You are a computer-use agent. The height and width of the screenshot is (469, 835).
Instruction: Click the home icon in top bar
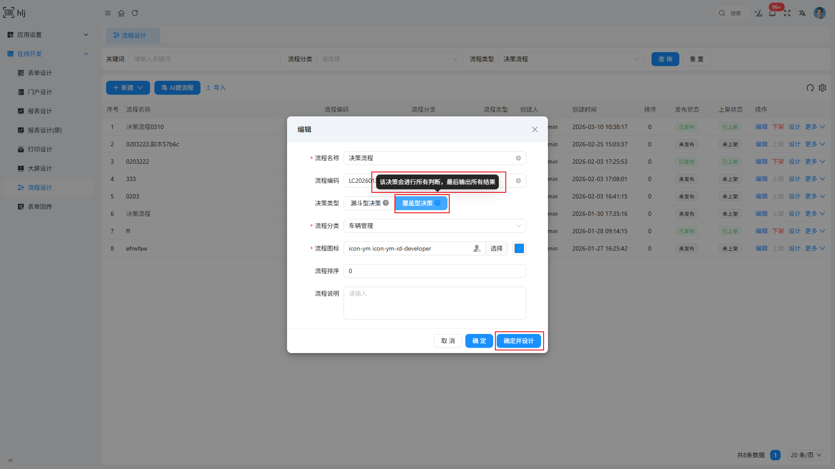point(121,13)
